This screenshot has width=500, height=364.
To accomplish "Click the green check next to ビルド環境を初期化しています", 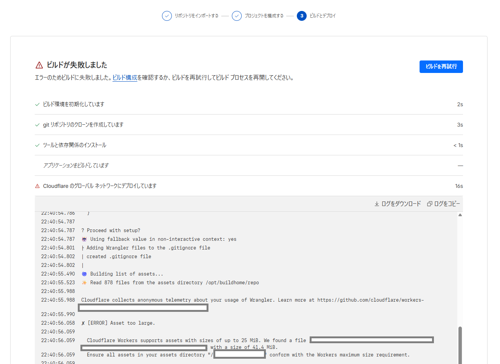I will pos(37,104).
